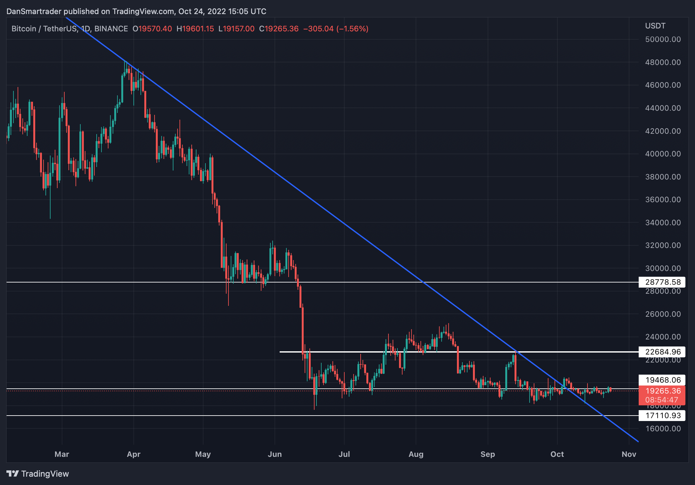The height and width of the screenshot is (485, 695).
Task: Click the 32000.00 price axis label
Action: 663,245
